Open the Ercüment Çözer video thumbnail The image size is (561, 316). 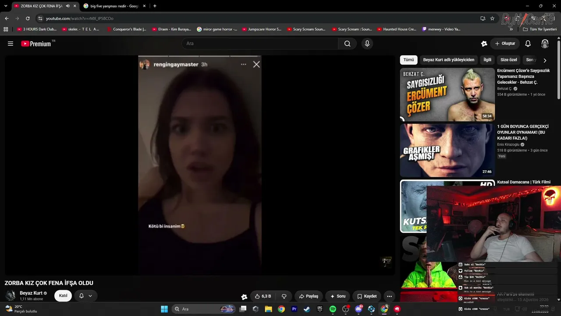tap(447, 94)
